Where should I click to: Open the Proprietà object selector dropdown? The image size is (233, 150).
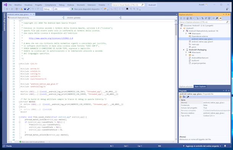click(x=228, y=94)
